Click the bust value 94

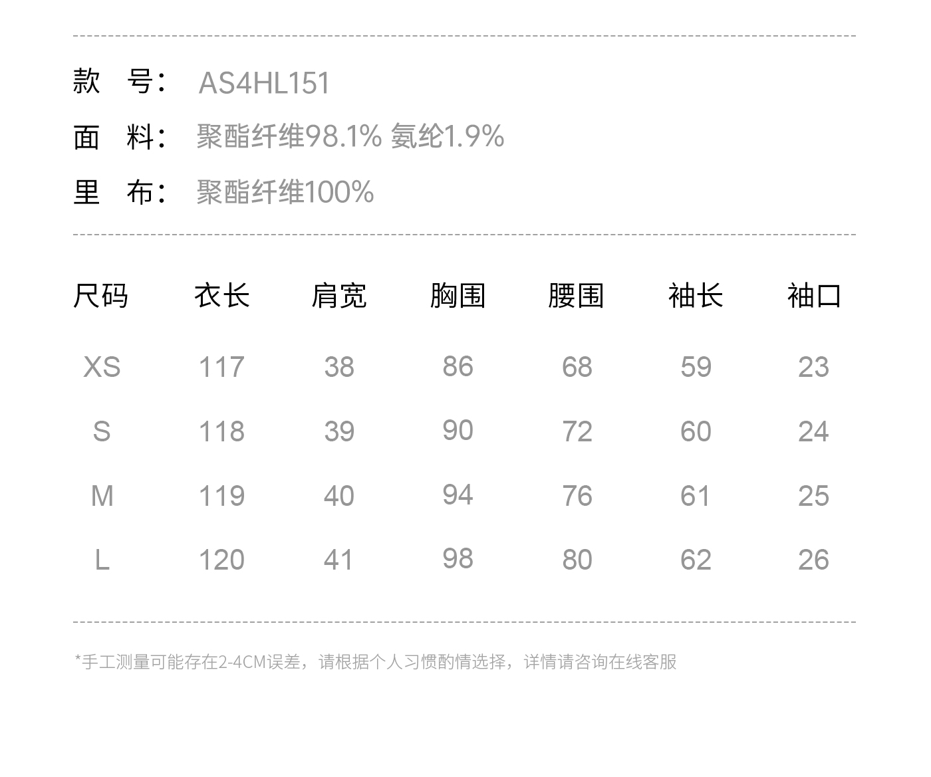(x=458, y=495)
